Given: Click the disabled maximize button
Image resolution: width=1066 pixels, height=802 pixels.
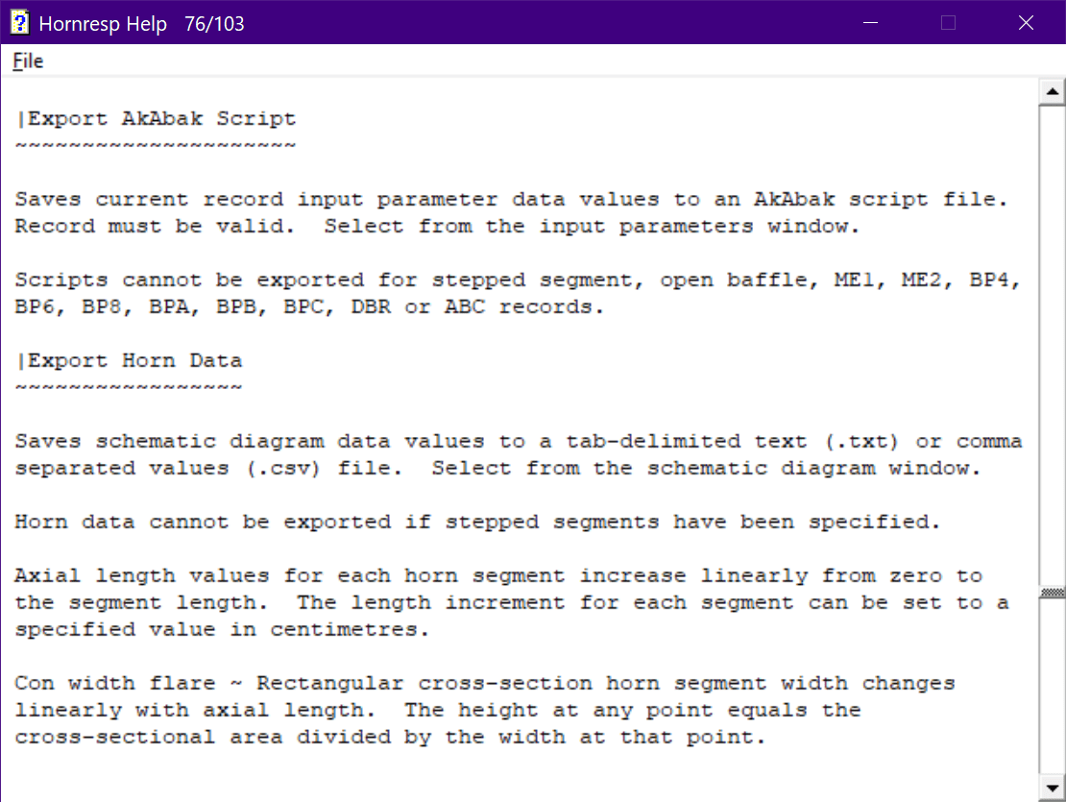Looking at the screenshot, I should (949, 23).
